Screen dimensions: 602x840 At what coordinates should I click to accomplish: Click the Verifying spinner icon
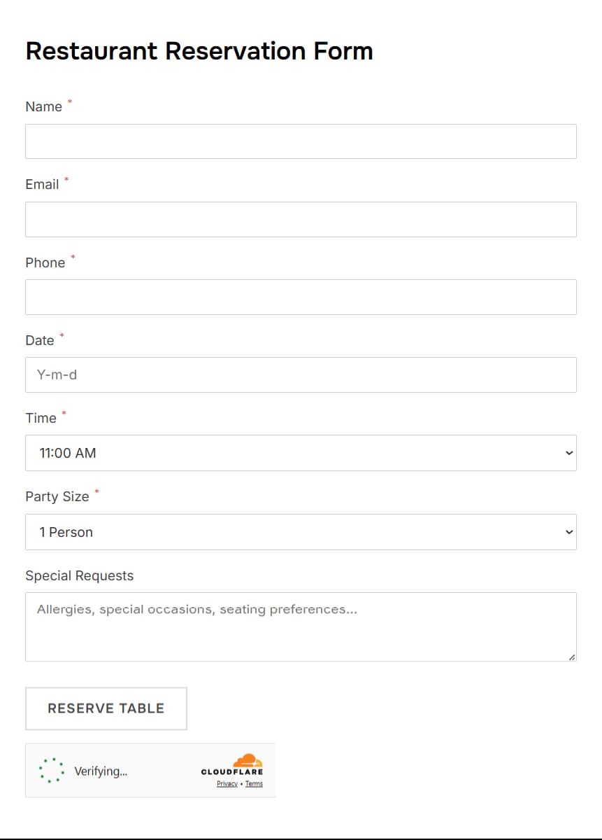51,770
